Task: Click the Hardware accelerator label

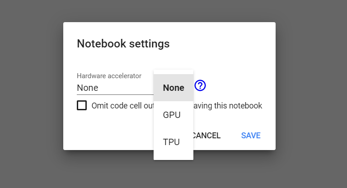Action: point(109,76)
